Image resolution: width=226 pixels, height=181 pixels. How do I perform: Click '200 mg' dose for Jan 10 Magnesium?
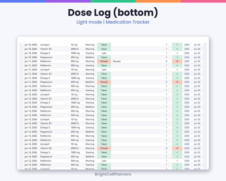(x=75, y=57)
